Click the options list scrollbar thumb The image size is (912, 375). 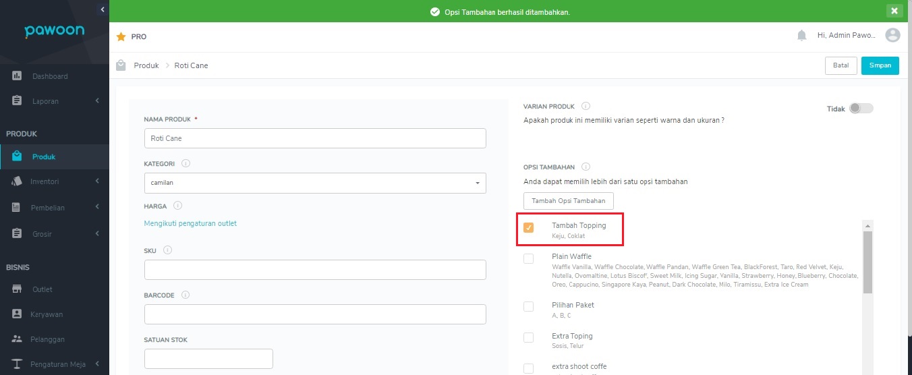tap(868, 262)
